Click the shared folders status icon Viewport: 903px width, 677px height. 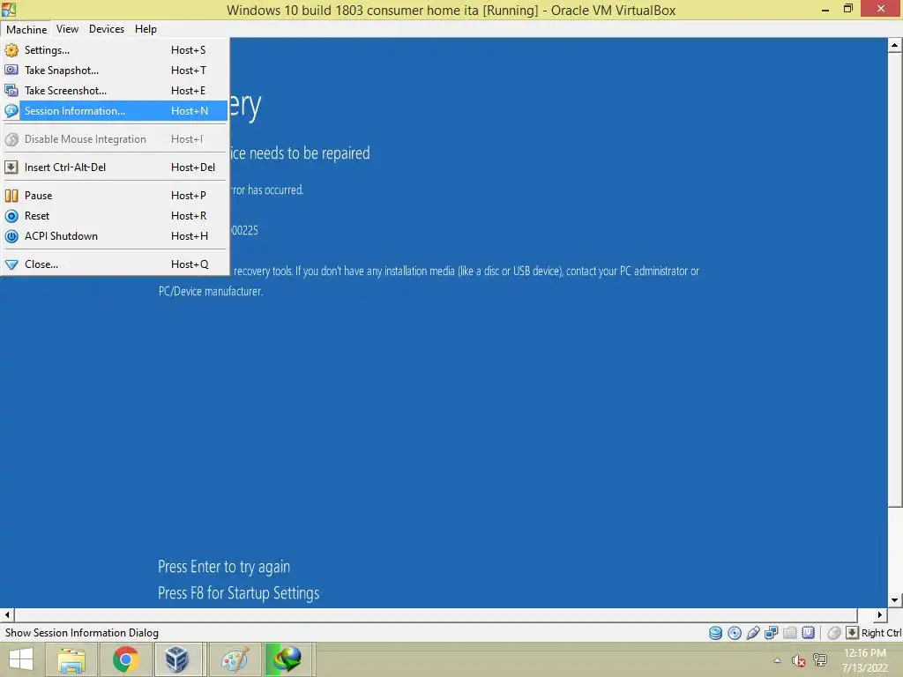[x=789, y=633]
